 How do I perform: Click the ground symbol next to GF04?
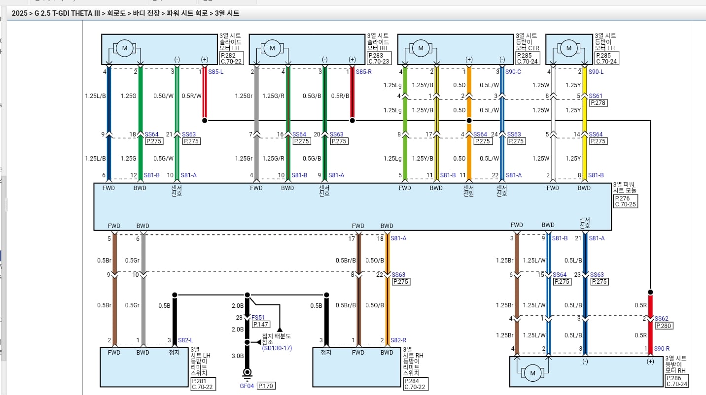pos(247,374)
